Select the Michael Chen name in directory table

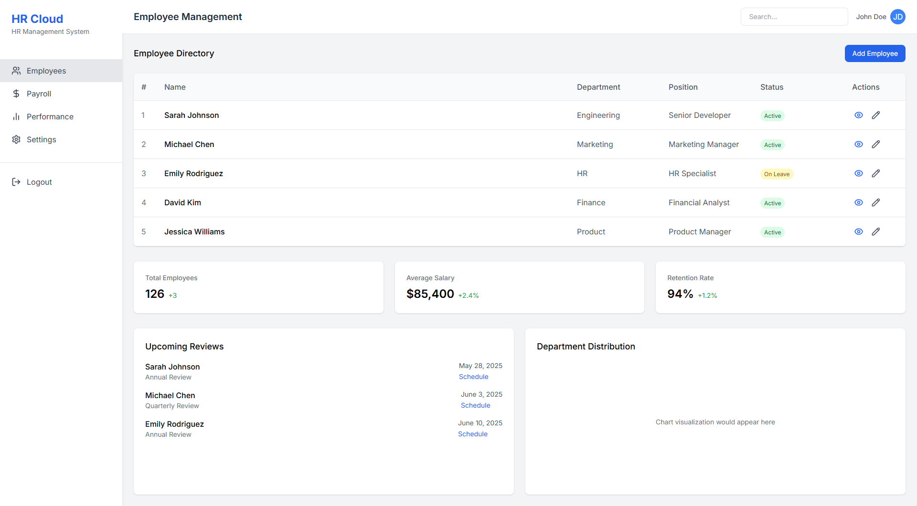pyautogui.click(x=189, y=144)
